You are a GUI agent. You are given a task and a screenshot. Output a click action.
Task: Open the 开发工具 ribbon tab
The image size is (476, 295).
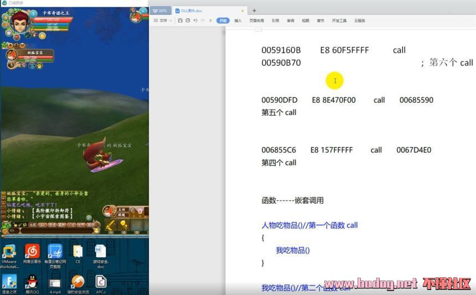(339, 20)
